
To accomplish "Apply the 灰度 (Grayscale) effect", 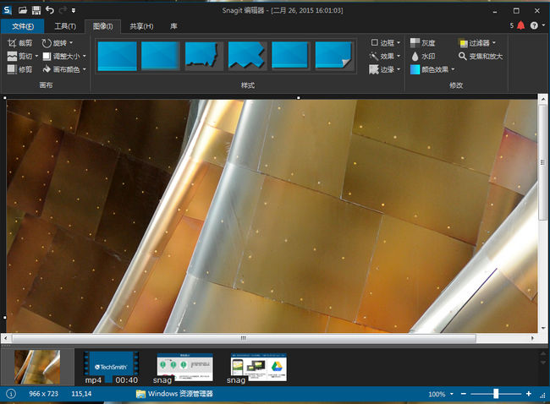I will tap(422, 42).
